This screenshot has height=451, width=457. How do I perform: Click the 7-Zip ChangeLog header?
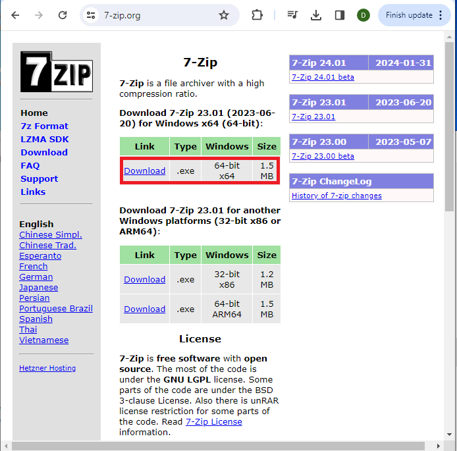point(362,181)
